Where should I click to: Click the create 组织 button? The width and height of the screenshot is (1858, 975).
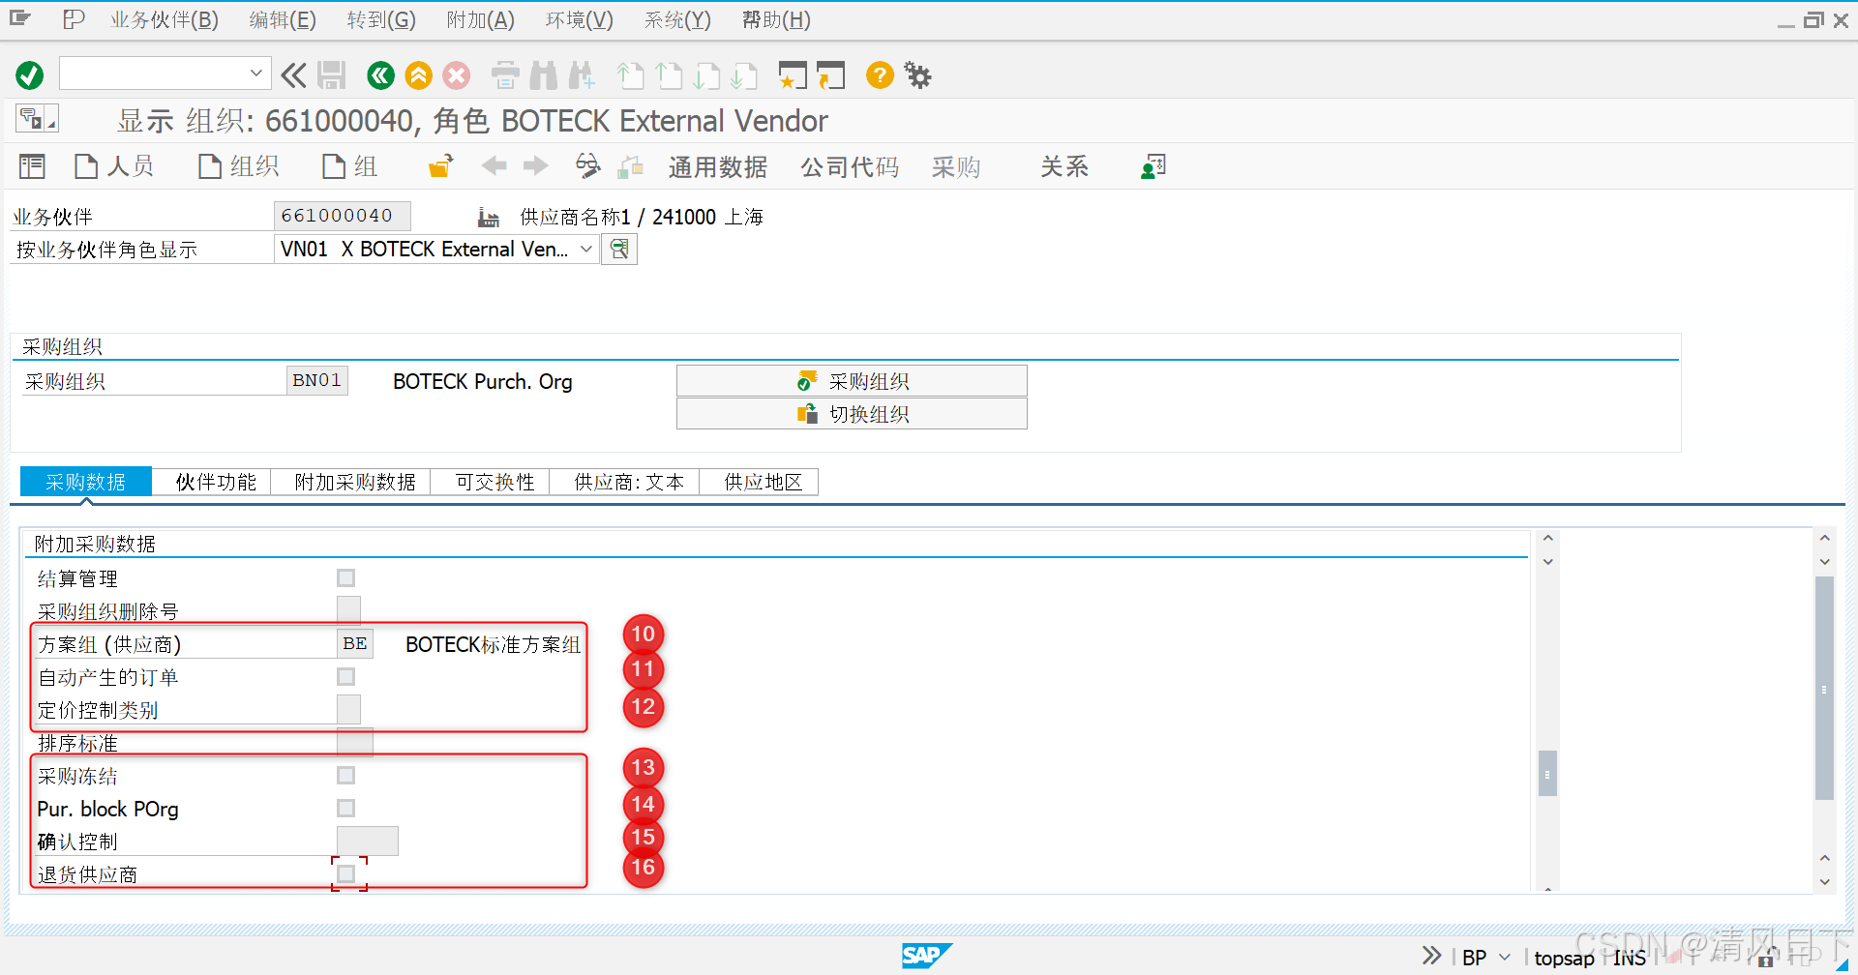click(238, 166)
